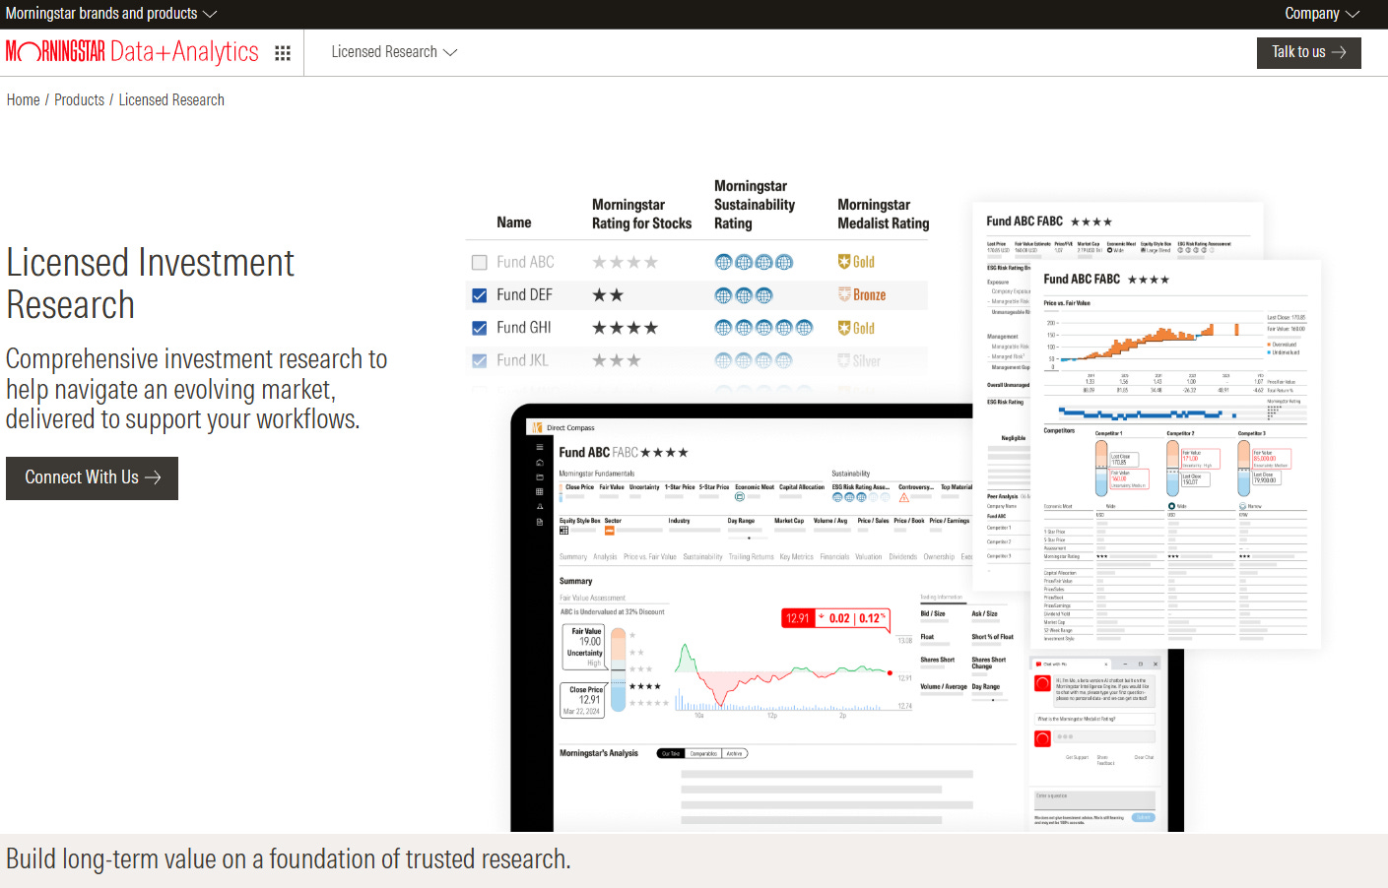Go to Home in the breadcrumb

[x=24, y=100]
